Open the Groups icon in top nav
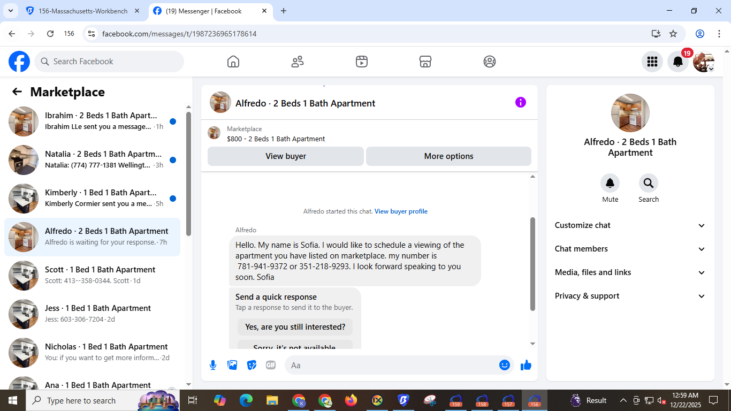731x411 pixels. click(x=490, y=62)
